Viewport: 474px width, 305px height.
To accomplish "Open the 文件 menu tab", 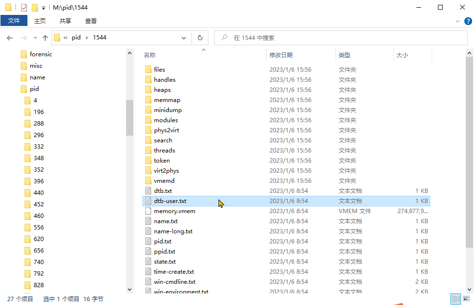I will click(14, 21).
